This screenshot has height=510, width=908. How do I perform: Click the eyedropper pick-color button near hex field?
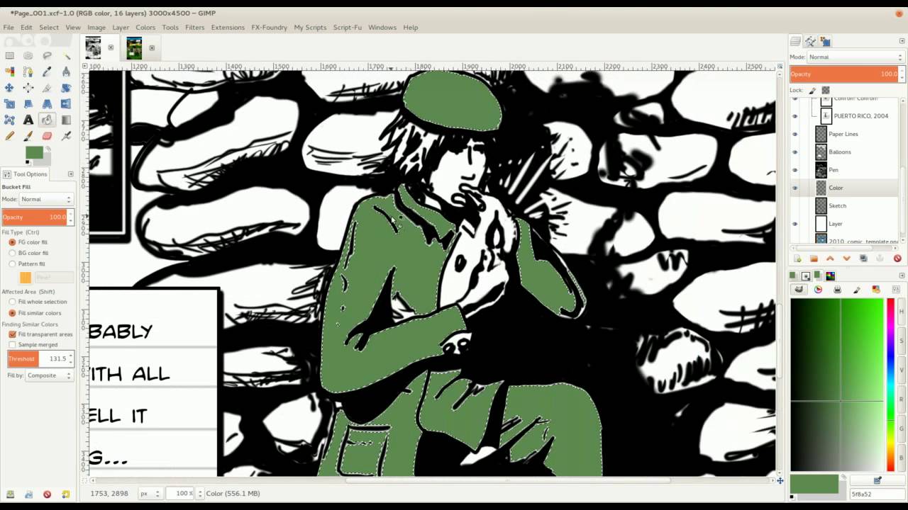pyautogui.click(x=877, y=480)
